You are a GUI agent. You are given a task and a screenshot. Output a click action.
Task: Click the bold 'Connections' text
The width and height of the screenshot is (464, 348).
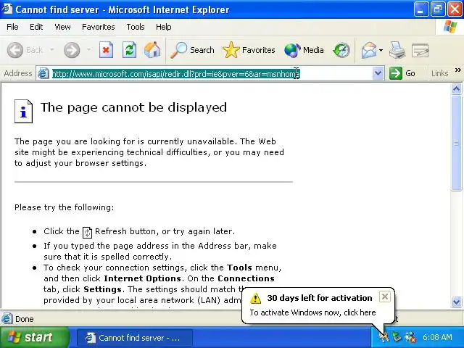click(x=246, y=278)
